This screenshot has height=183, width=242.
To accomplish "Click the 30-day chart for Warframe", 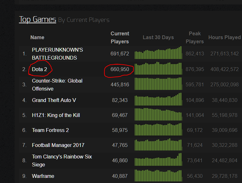I will click(x=159, y=175).
